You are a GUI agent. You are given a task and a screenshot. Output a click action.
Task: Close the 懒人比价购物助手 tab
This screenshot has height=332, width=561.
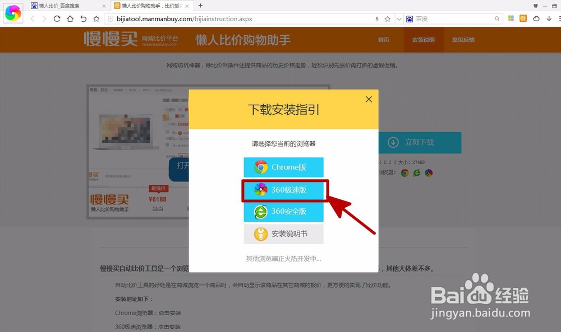pos(187,6)
